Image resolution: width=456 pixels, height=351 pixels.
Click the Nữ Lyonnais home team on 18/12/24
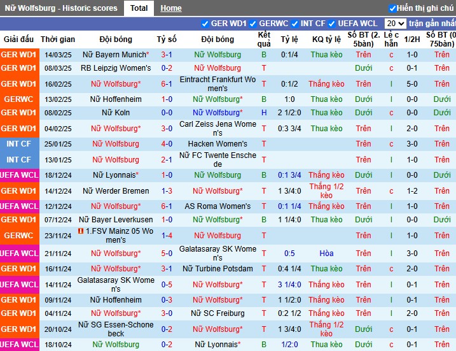click(116, 175)
